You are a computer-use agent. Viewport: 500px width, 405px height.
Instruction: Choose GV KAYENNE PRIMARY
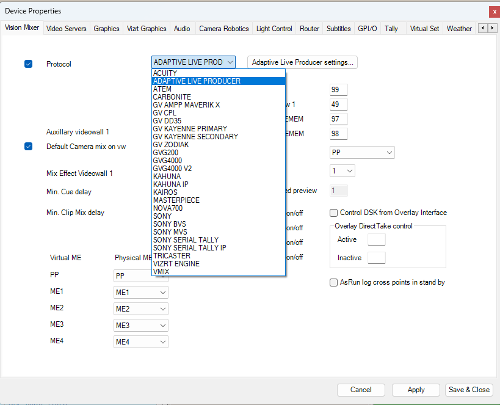(219, 129)
